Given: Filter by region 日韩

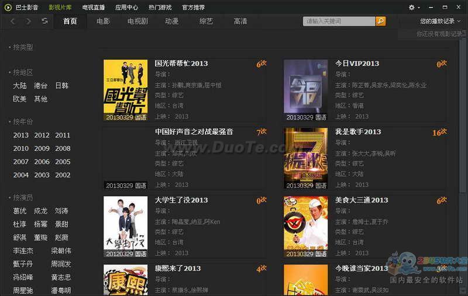Looking at the screenshot, I should (62, 86).
